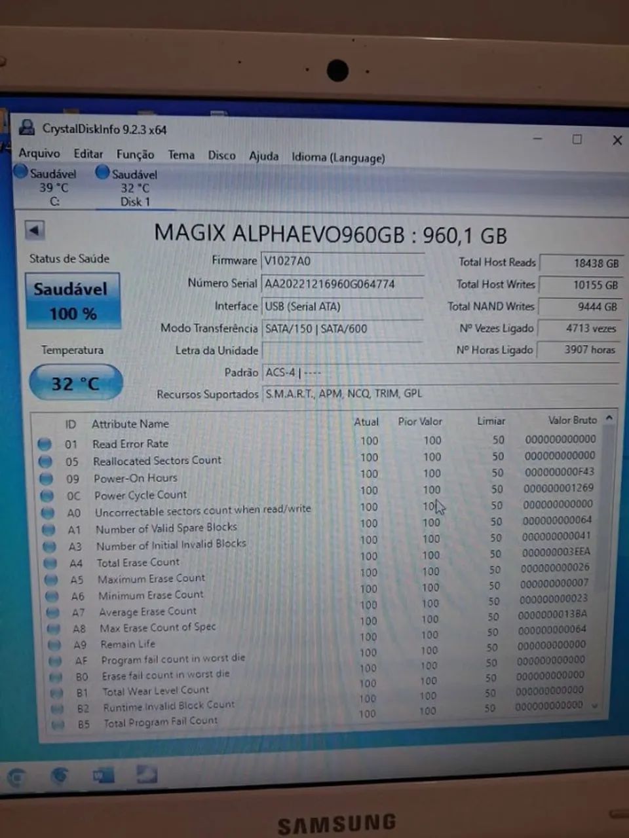Click the attribute list scroll up arrow
629x838 pixels.
(609, 417)
